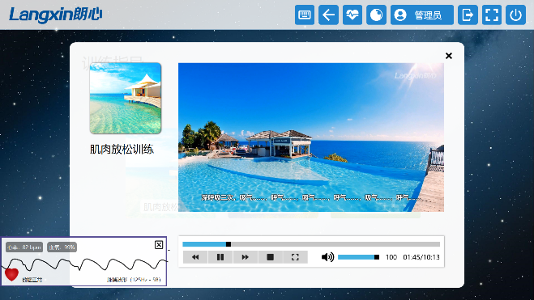Viewport: 534px width, 300px height.
Task: Click the volume level slider
Action: point(358,257)
